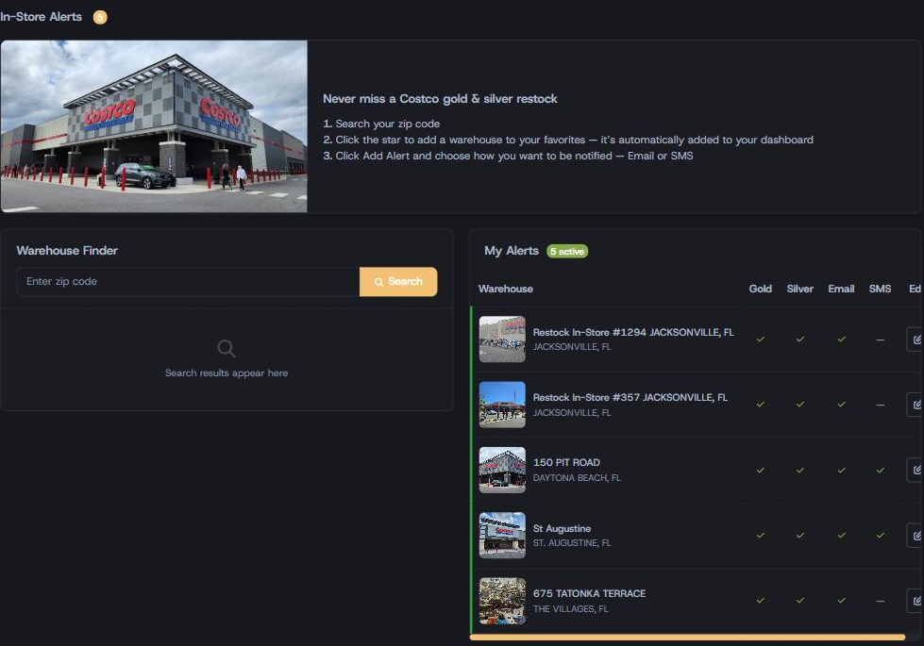
Task: Click the '5 active' badge in My Alerts
Action: (x=567, y=252)
